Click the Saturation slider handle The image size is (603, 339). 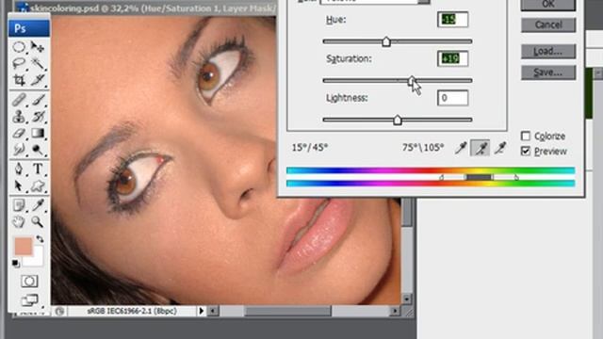412,81
